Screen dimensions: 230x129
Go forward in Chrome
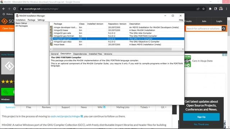(x=9, y=9)
